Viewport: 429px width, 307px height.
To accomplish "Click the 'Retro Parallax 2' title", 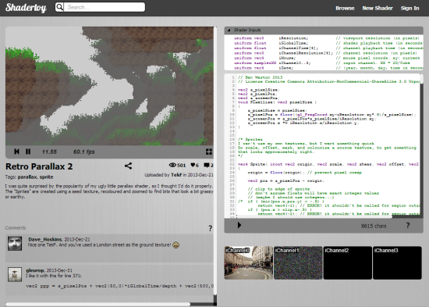I will click(39, 166).
